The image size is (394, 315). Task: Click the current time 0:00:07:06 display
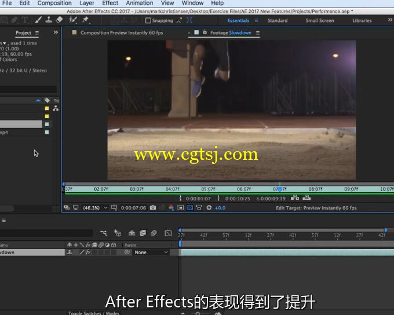pyautogui.click(x=133, y=208)
